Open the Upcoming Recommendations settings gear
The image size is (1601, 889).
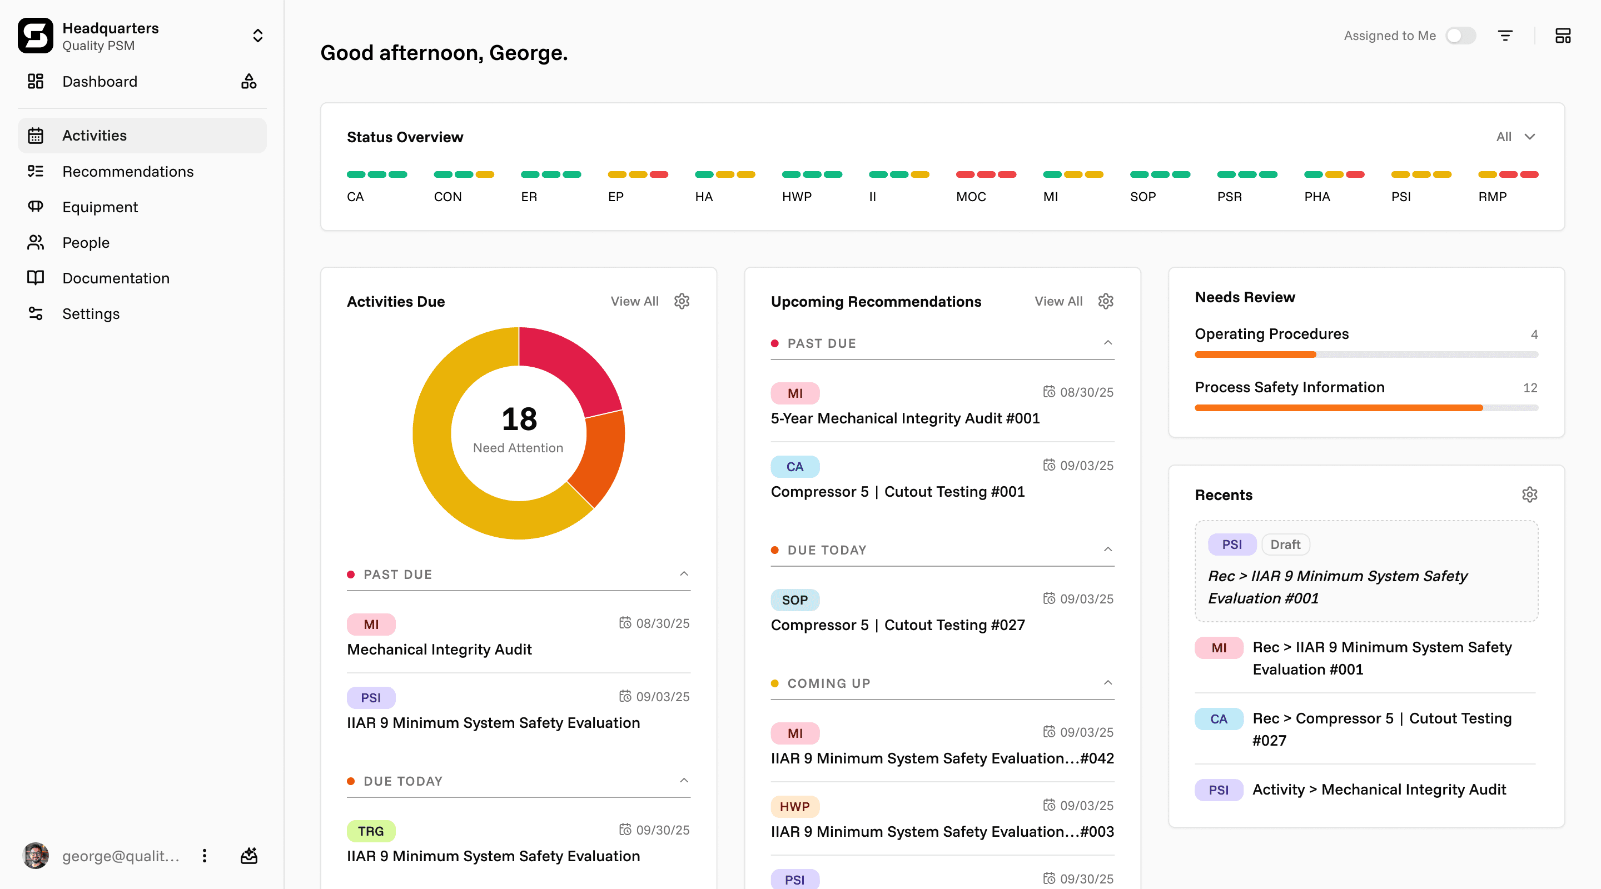pos(1106,301)
